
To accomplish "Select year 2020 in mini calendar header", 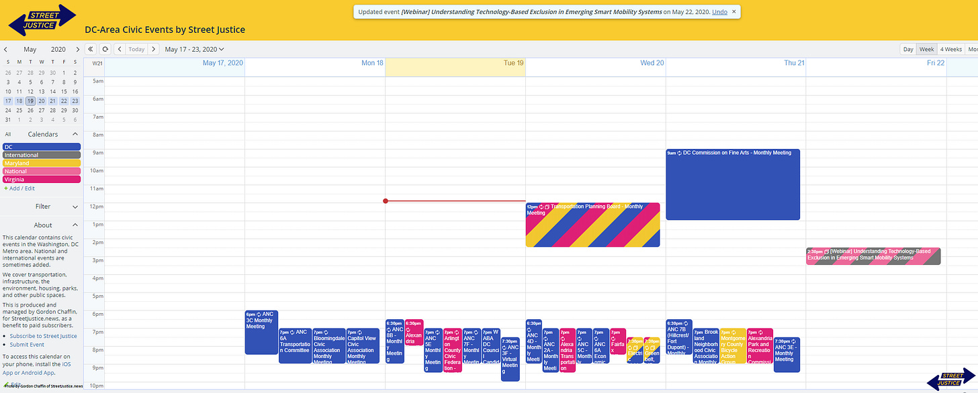I will pos(58,50).
